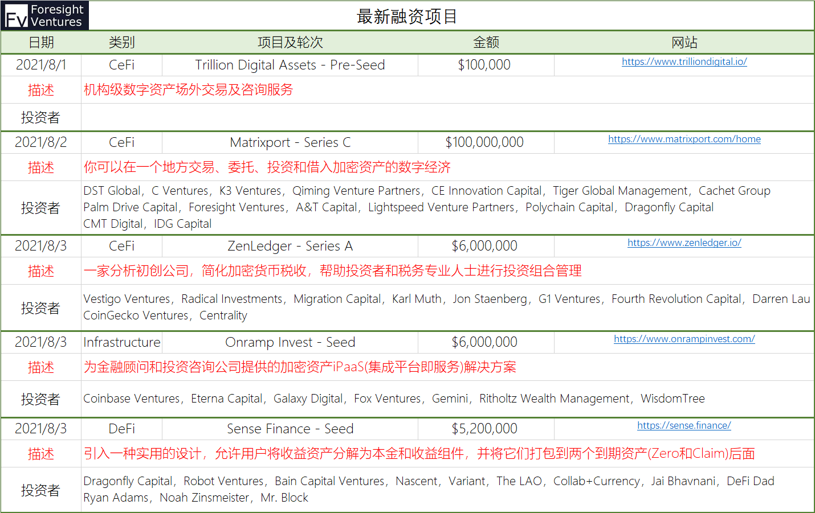Select the 描述 label under Onramp Invest
Image resolution: width=815 pixels, height=513 pixels.
[41, 367]
